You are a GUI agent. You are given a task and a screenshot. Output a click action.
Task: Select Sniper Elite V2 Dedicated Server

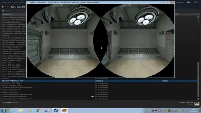(14, 56)
